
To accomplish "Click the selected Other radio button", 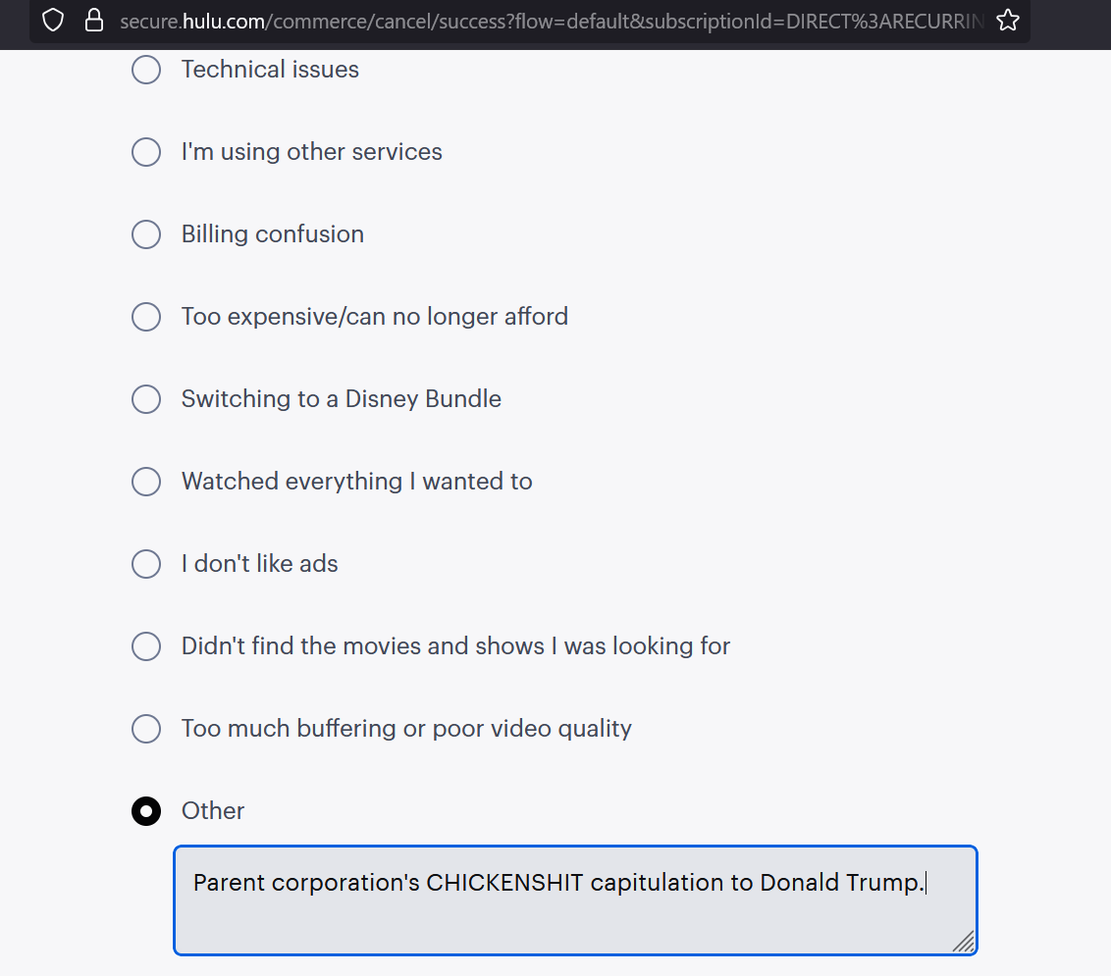I will tap(146, 811).
